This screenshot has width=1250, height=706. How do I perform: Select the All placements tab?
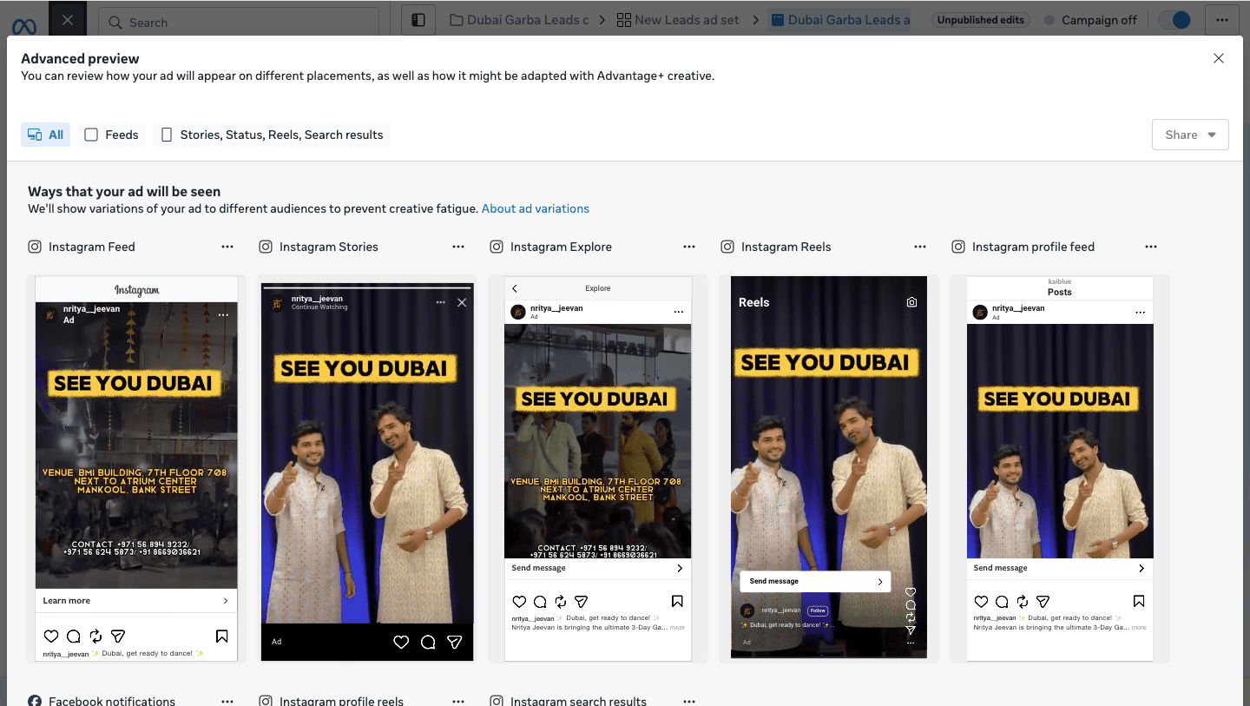[x=46, y=135]
